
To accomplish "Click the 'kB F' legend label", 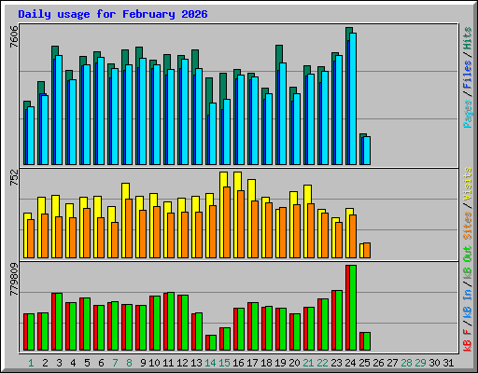I will pyautogui.click(x=468, y=340).
